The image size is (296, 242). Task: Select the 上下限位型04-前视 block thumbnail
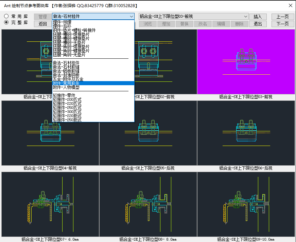[50, 133]
